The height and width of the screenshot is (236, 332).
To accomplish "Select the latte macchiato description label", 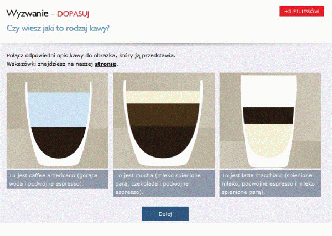I will pyautogui.click(x=271, y=183).
